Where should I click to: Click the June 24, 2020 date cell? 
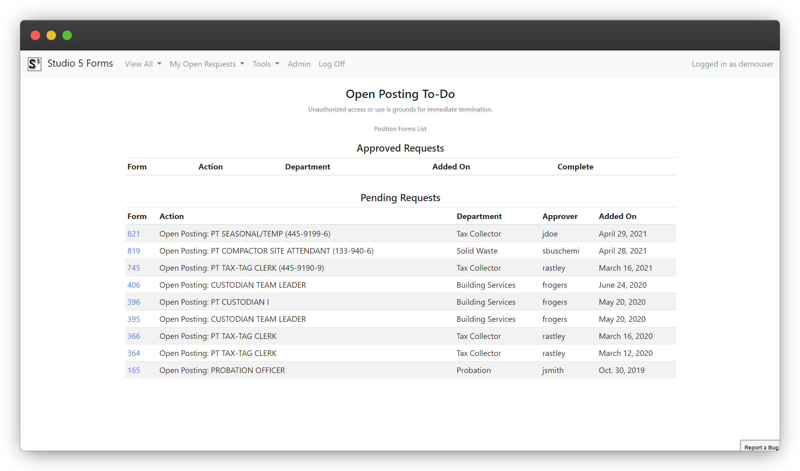point(622,285)
